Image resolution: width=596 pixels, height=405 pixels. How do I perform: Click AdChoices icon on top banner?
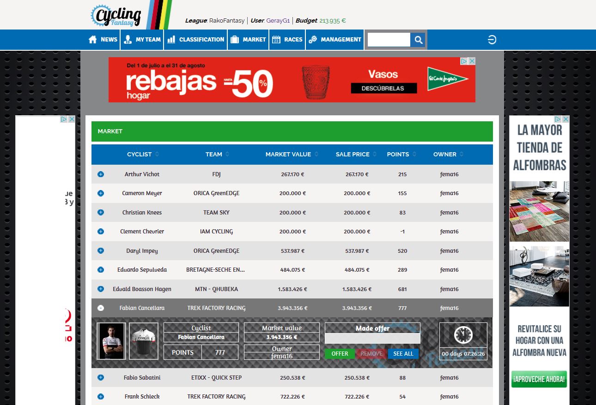click(x=464, y=61)
